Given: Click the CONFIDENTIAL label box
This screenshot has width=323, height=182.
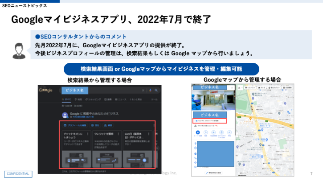Looking at the screenshot, I should point(18,174).
